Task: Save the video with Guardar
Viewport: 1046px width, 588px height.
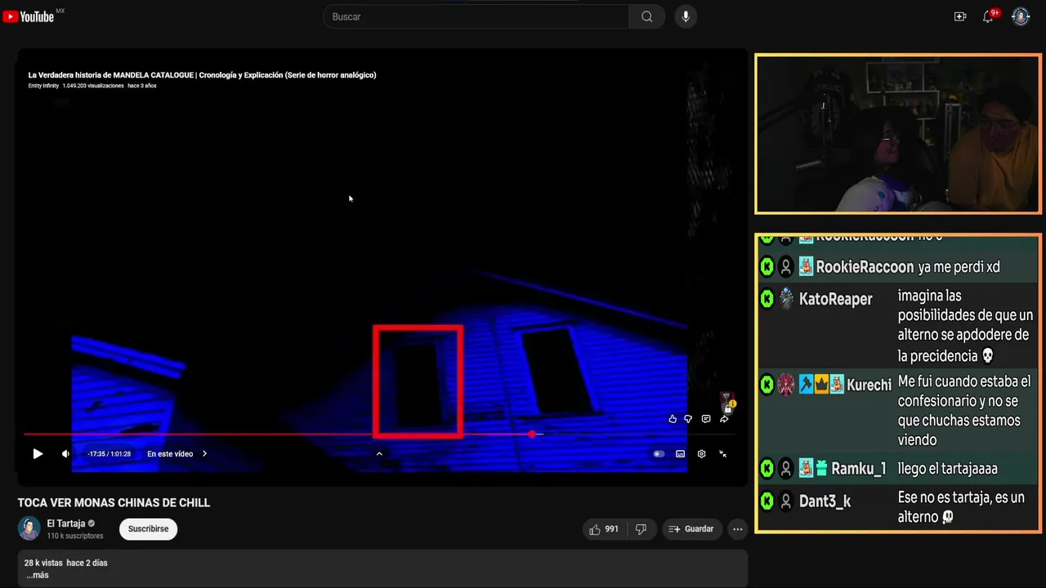Action: pos(691,529)
